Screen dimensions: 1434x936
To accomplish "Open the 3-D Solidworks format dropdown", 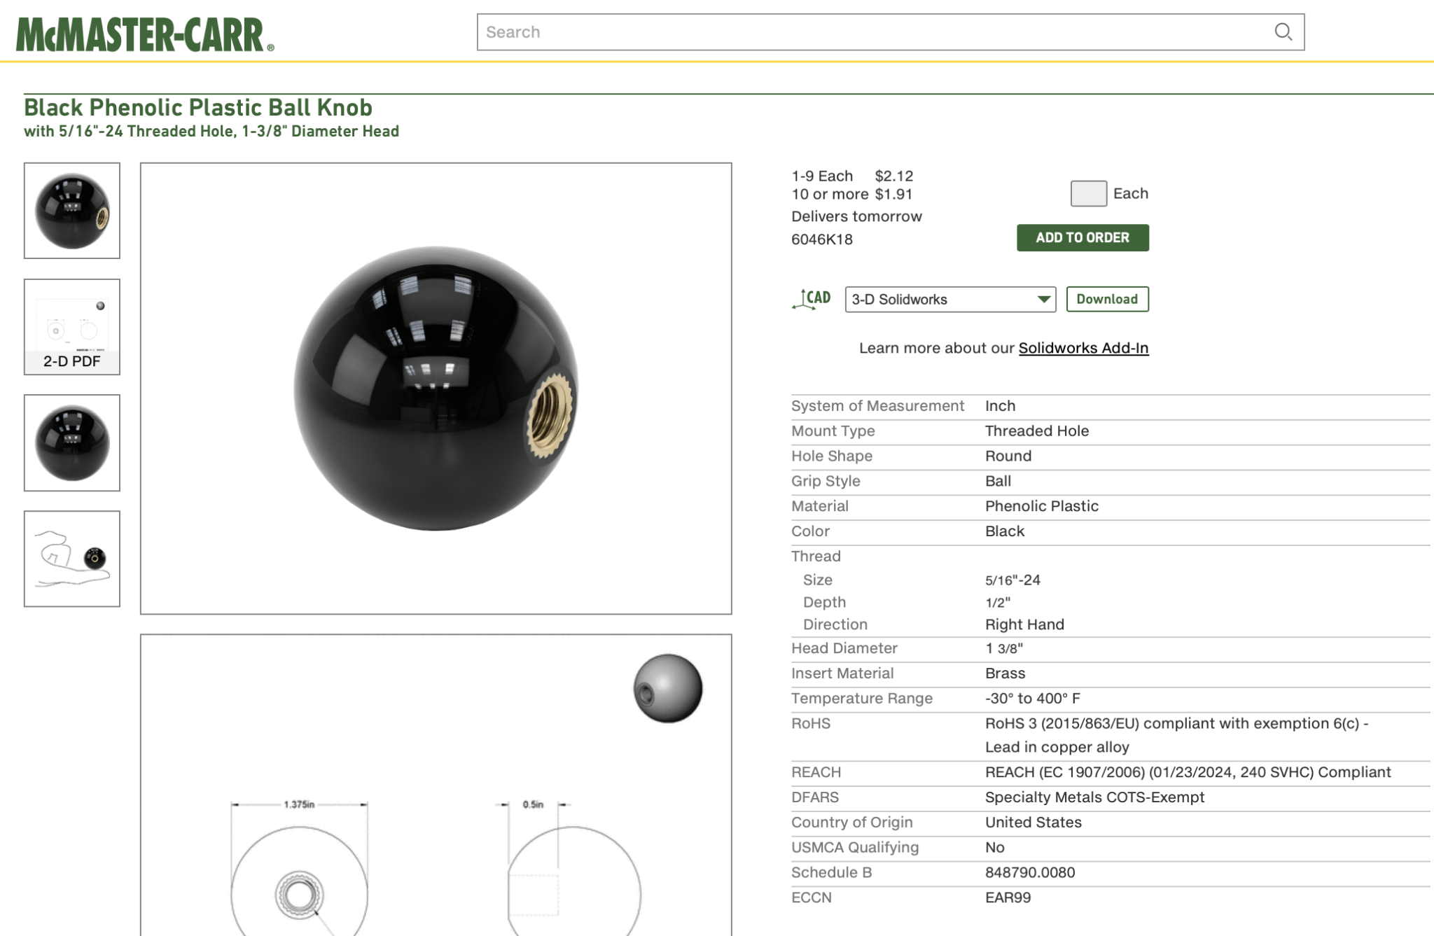I will [x=950, y=299].
